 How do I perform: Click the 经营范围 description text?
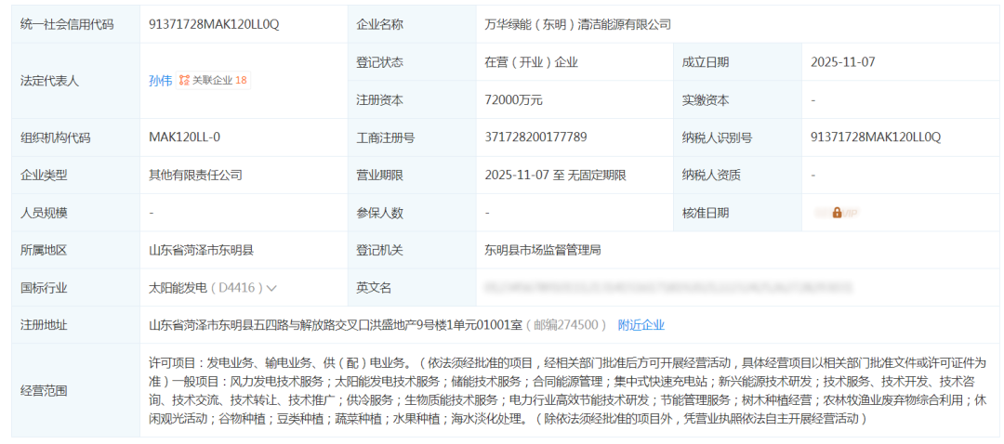(x=567, y=390)
